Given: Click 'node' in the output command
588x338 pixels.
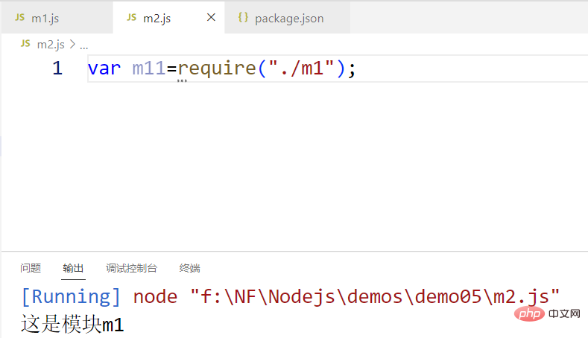Looking at the screenshot, I should [x=155, y=297].
